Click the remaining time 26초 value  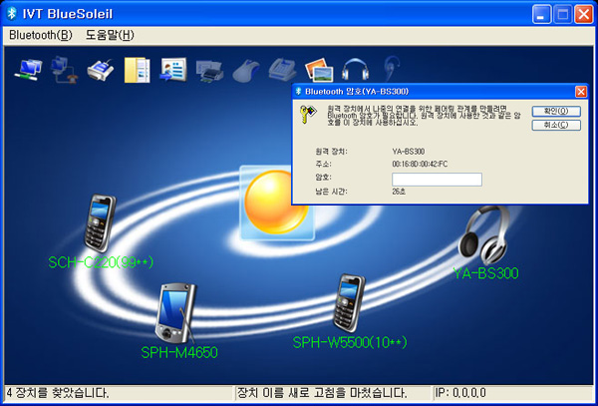click(x=399, y=192)
